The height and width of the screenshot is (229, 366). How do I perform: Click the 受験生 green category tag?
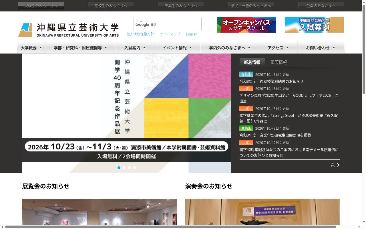[x=246, y=128]
